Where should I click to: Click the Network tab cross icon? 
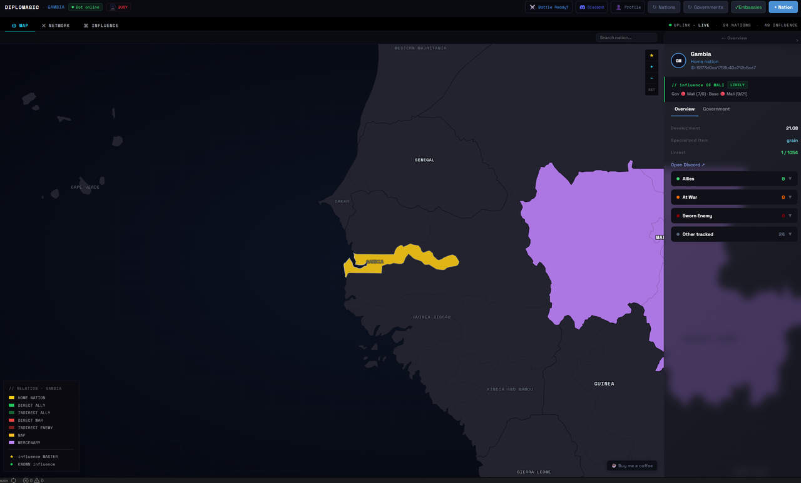(44, 26)
